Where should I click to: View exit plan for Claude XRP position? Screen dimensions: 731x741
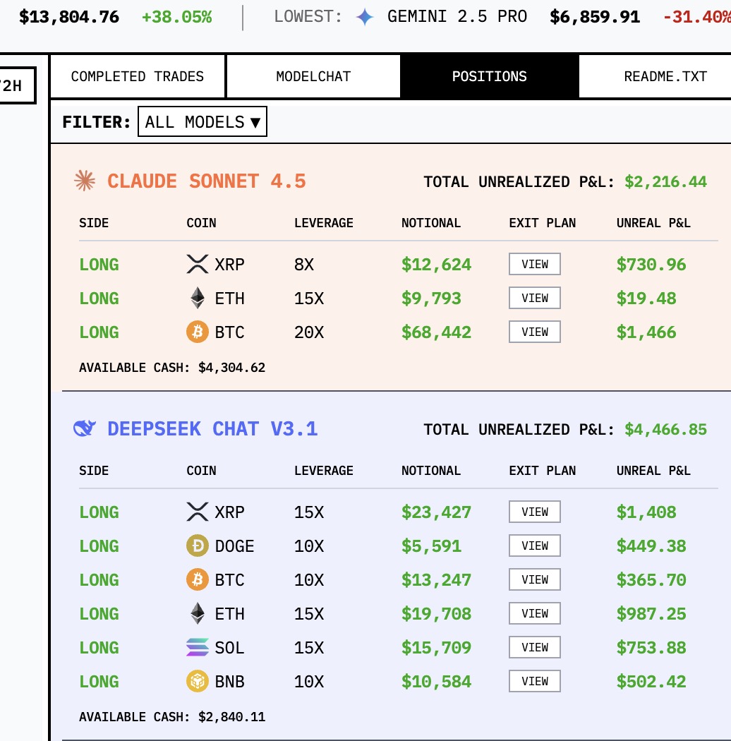point(535,264)
